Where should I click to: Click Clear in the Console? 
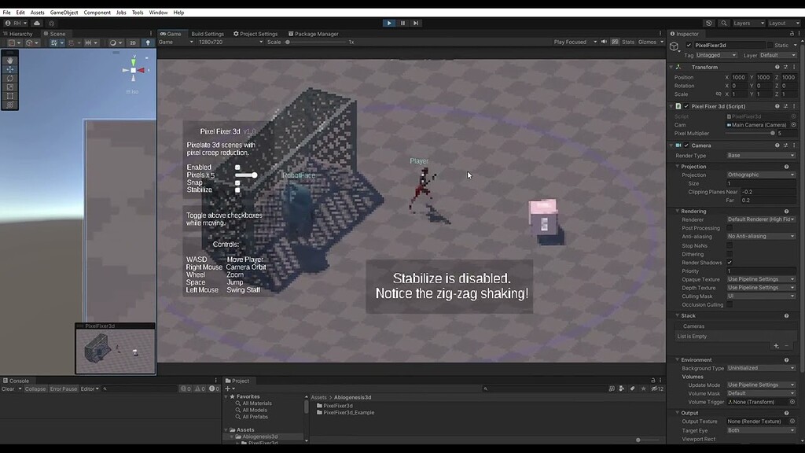pyautogui.click(x=8, y=388)
